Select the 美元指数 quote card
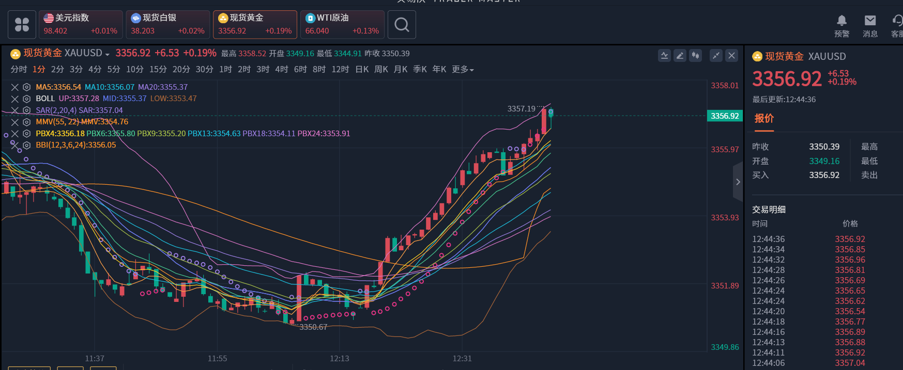Viewport: 903px width, 370px height. (81, 24)
